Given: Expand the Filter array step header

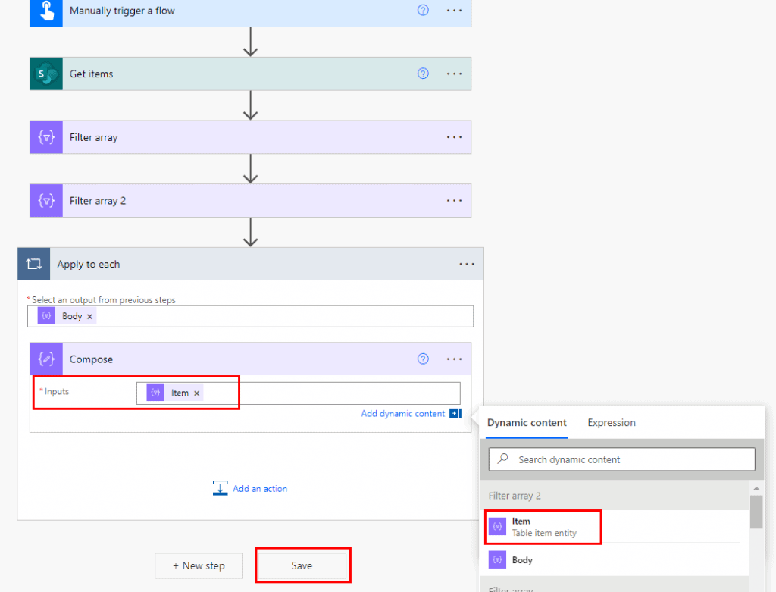Looking at the screenshot, I should (x=250, y=137).
